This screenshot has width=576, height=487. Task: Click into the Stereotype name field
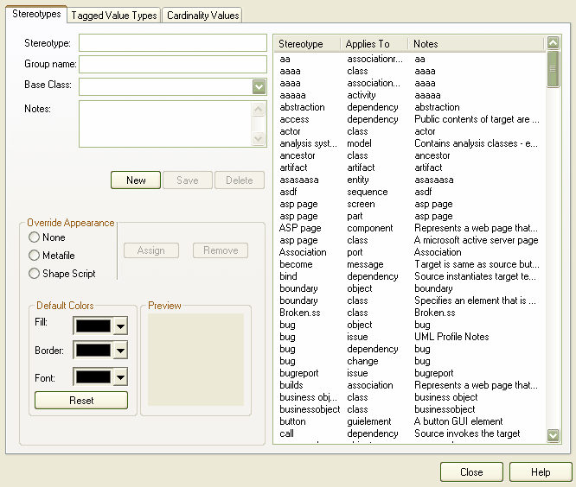[x=173, y=43]
